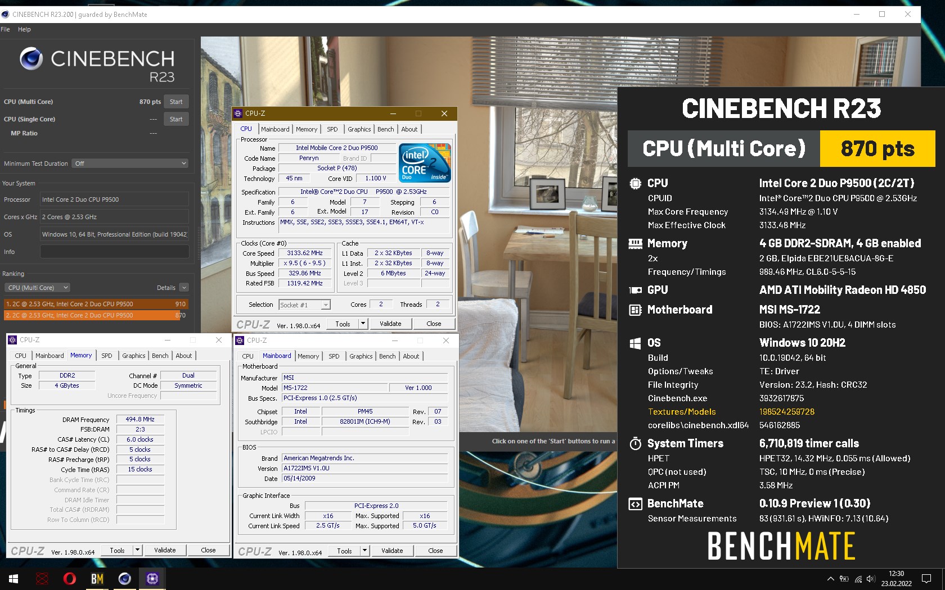Click the title icon of the CPU-Z Mainboard window

tap(240, 341)
